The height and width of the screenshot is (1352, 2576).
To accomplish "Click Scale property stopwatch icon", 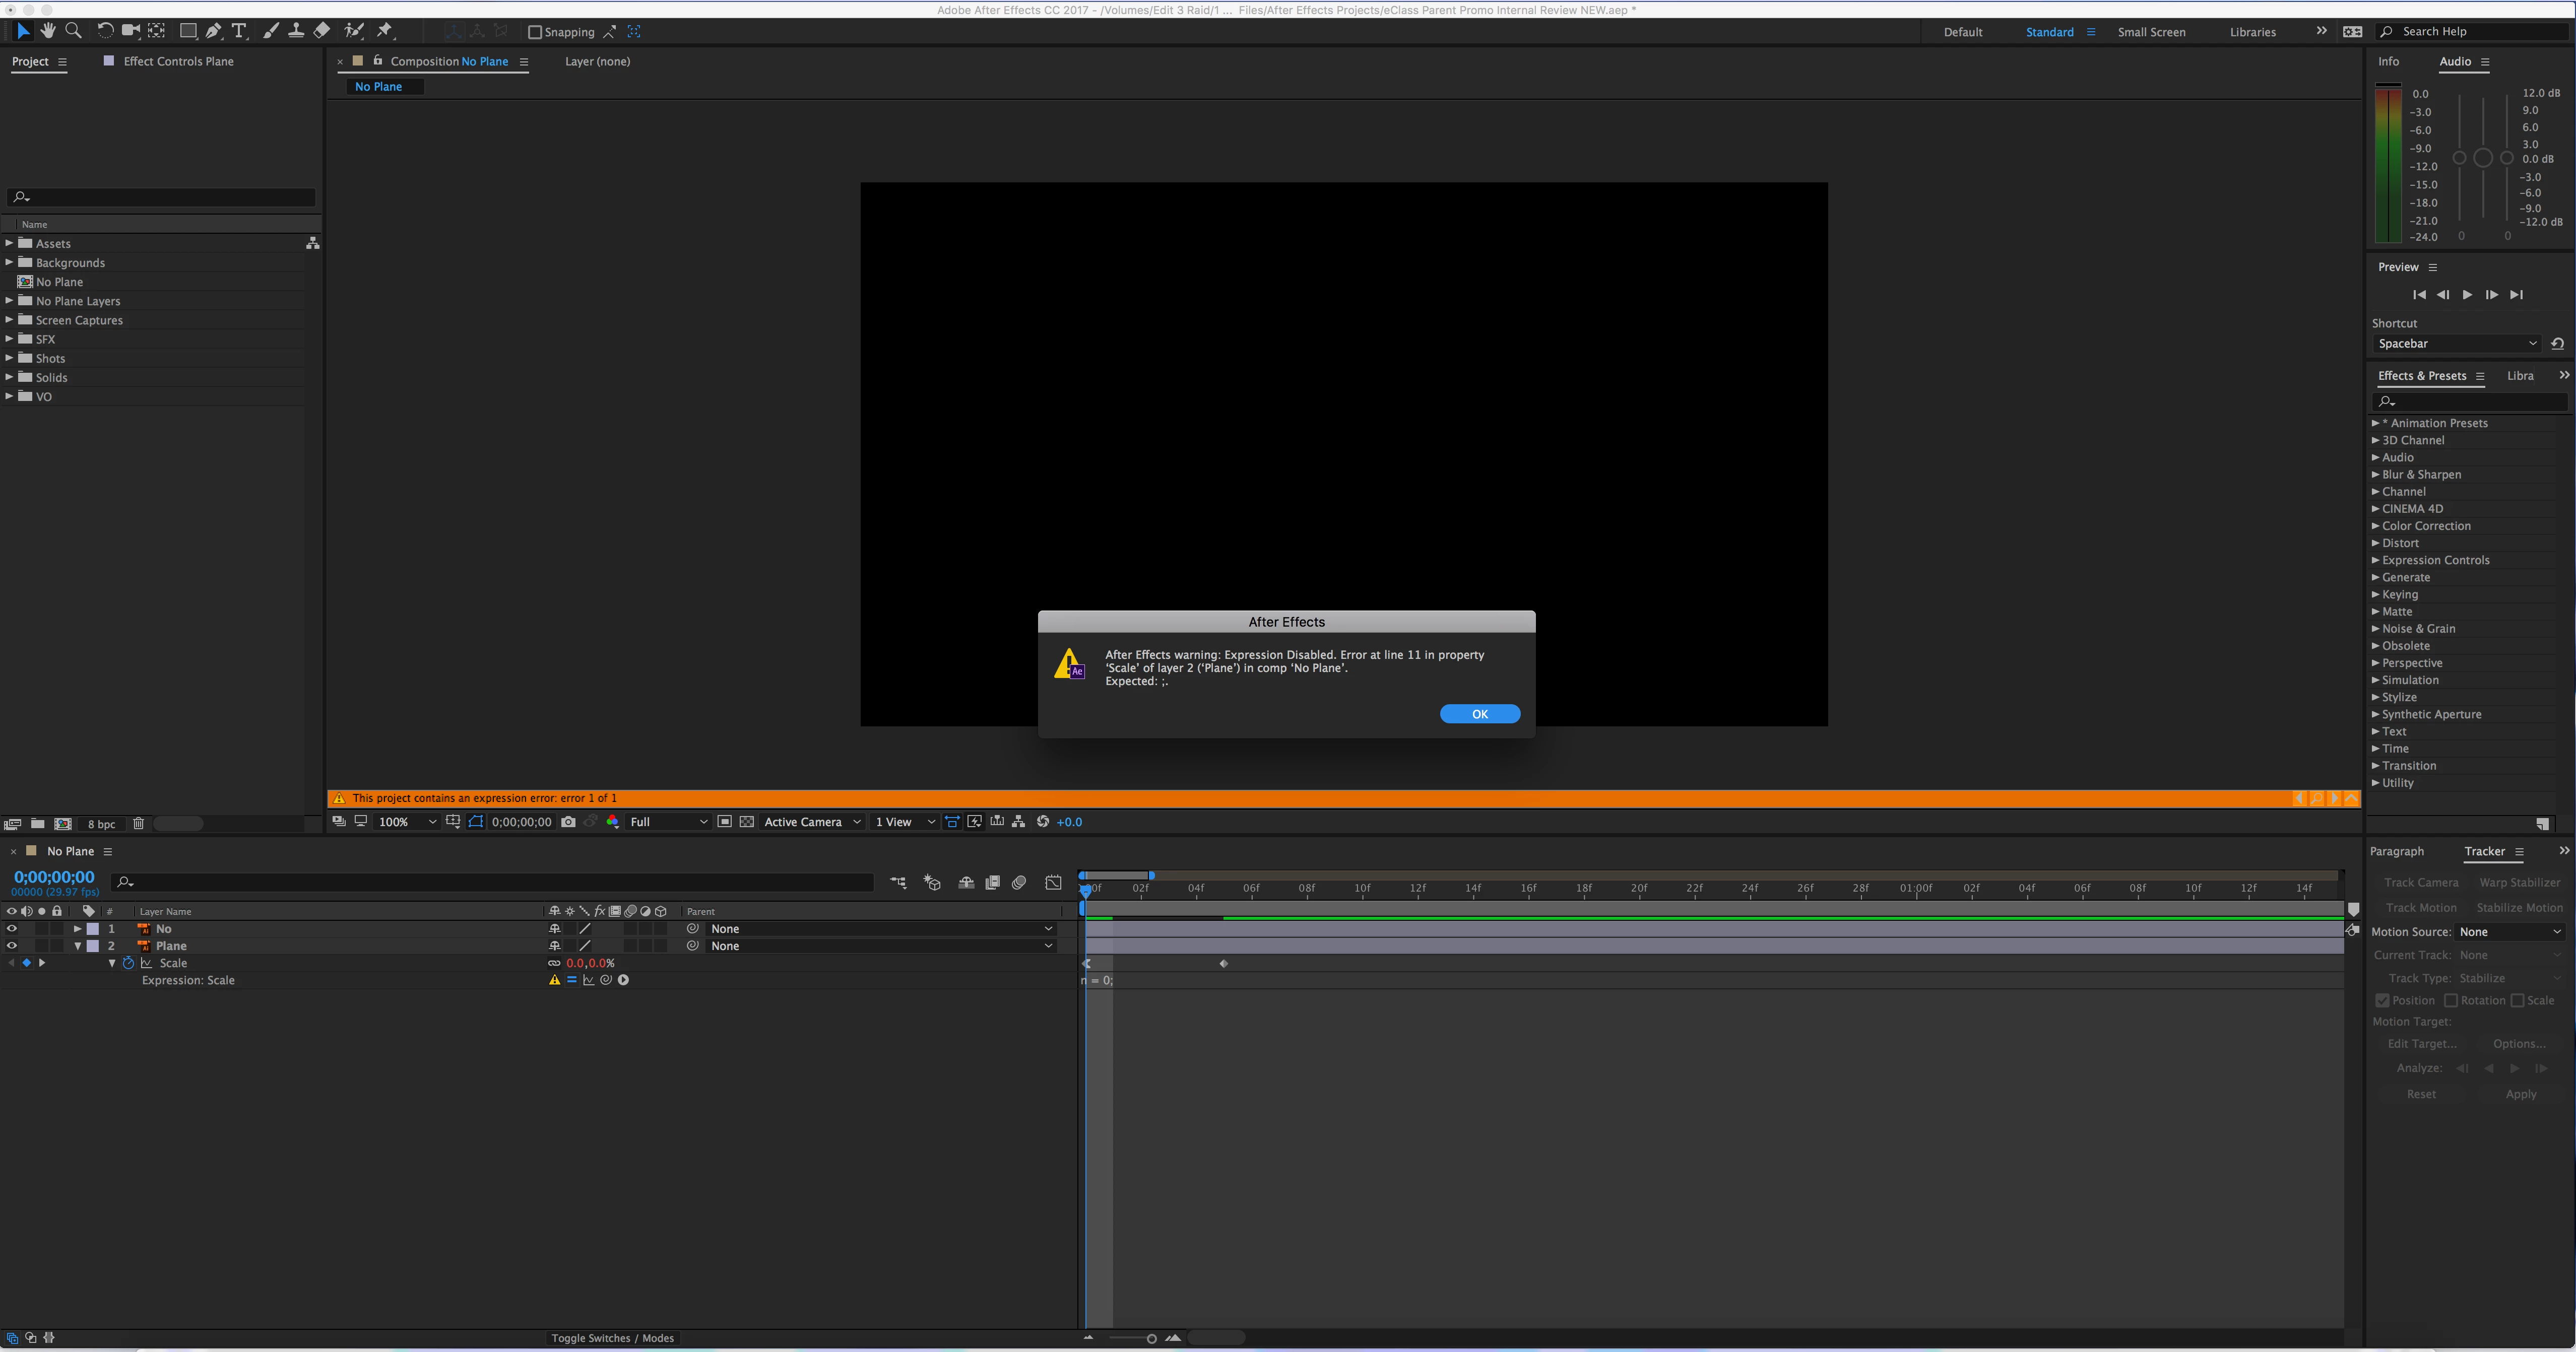I will pyautogui.click(x=128, y=963).
